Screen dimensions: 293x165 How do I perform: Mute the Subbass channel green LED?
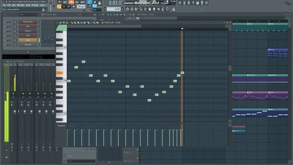coord(5,31)
